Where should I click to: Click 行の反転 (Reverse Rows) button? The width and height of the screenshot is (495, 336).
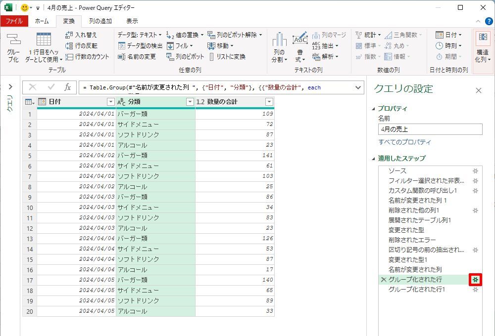[81, 45]
